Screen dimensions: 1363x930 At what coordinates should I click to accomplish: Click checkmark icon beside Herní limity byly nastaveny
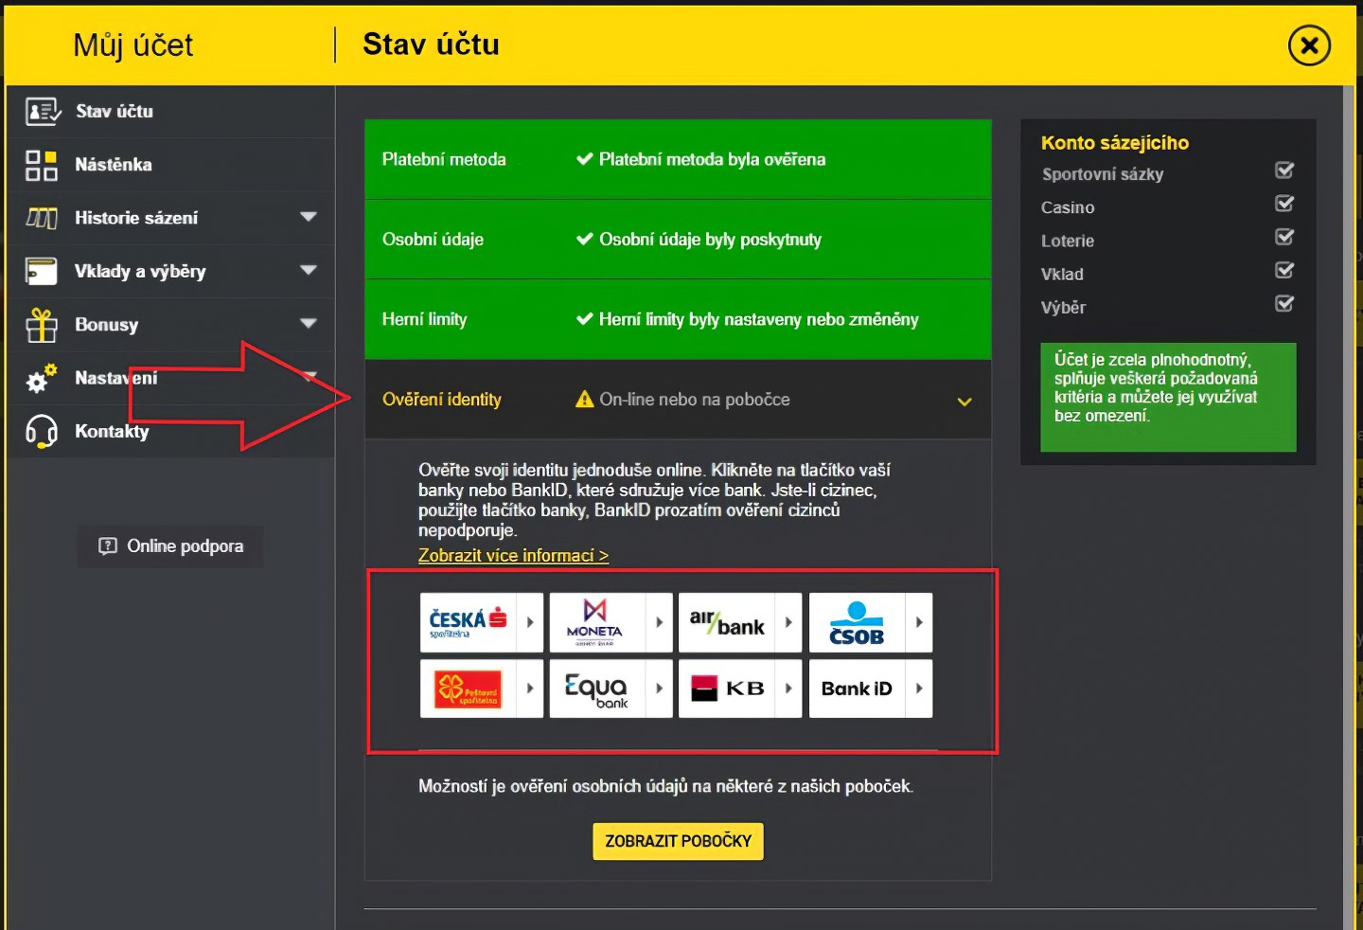click(585, 319)
